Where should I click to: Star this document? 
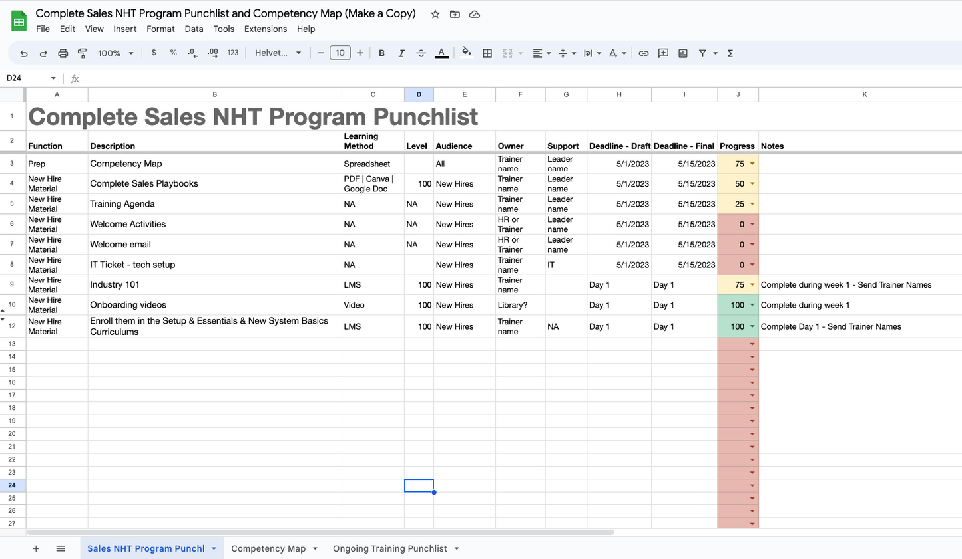pos(435,14)
